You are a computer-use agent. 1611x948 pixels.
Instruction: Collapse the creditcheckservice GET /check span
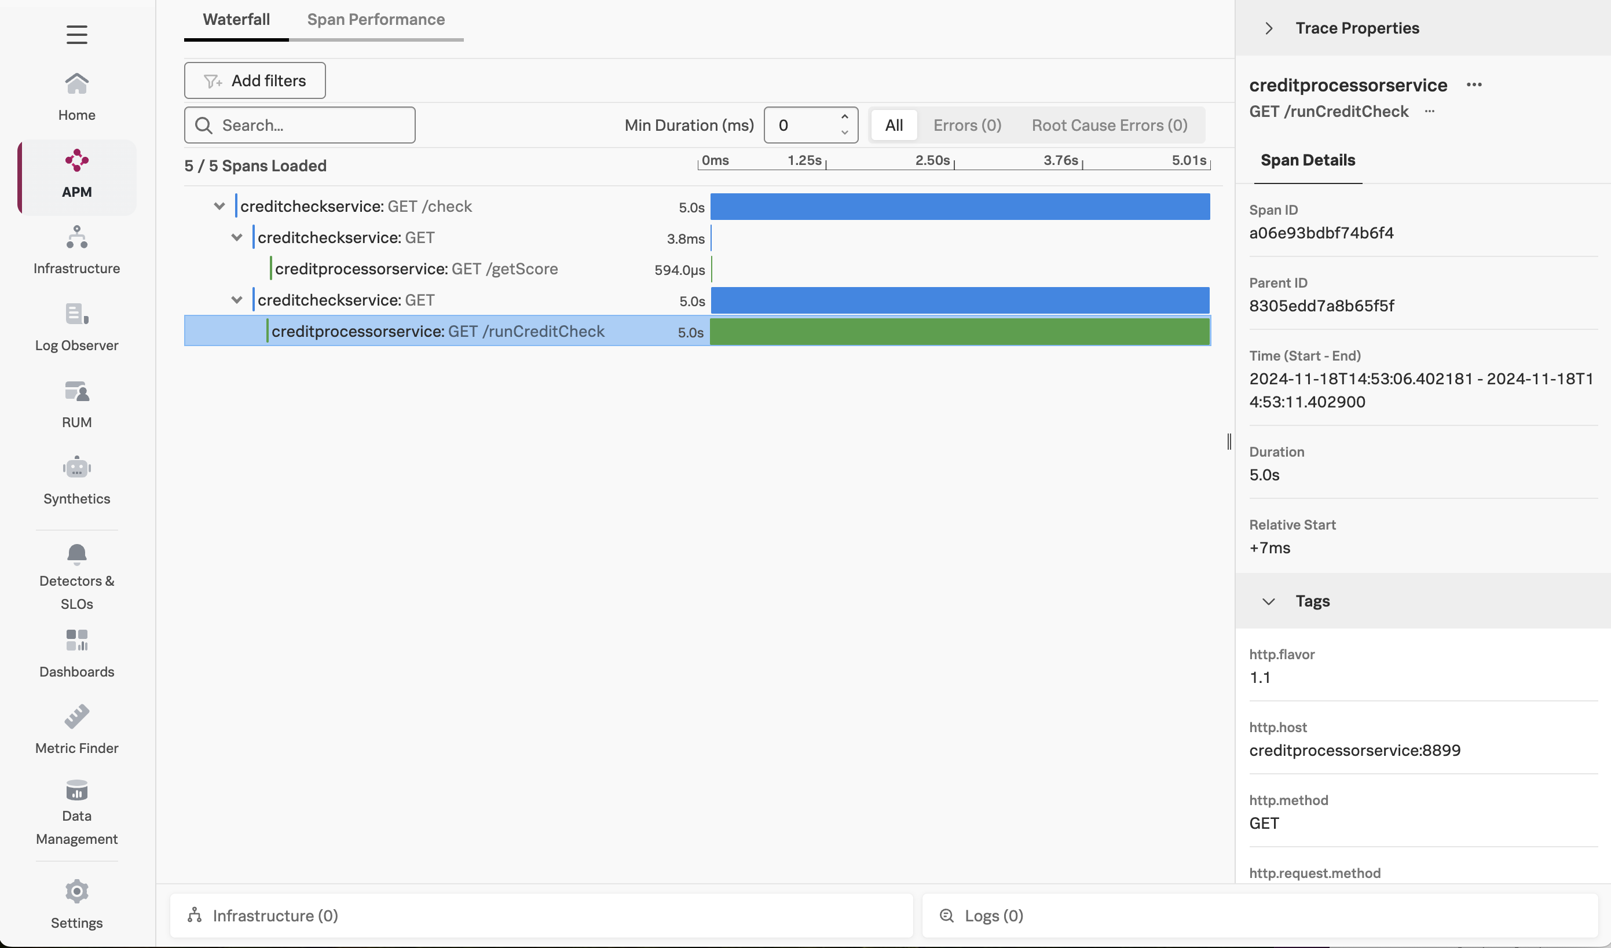click(219, 207)
